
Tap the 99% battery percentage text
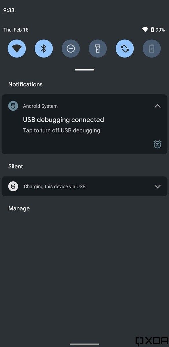pyautogui.click(x=161, y=29)
